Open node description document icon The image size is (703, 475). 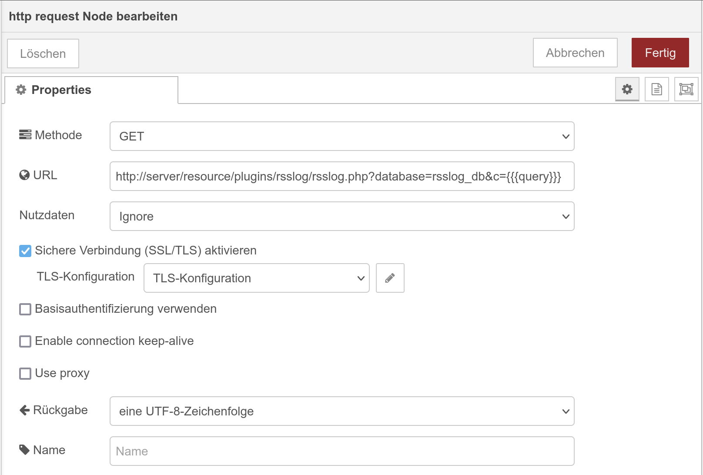tap(656, 89)
